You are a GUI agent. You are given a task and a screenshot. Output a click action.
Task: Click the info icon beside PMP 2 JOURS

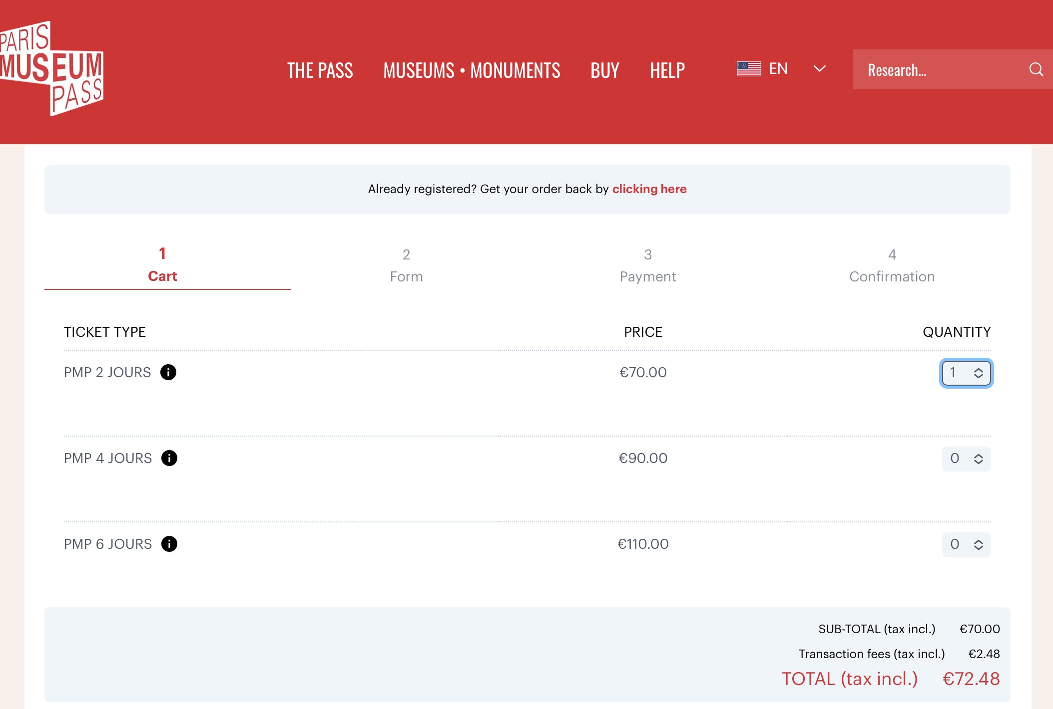(x=168, y=372)
